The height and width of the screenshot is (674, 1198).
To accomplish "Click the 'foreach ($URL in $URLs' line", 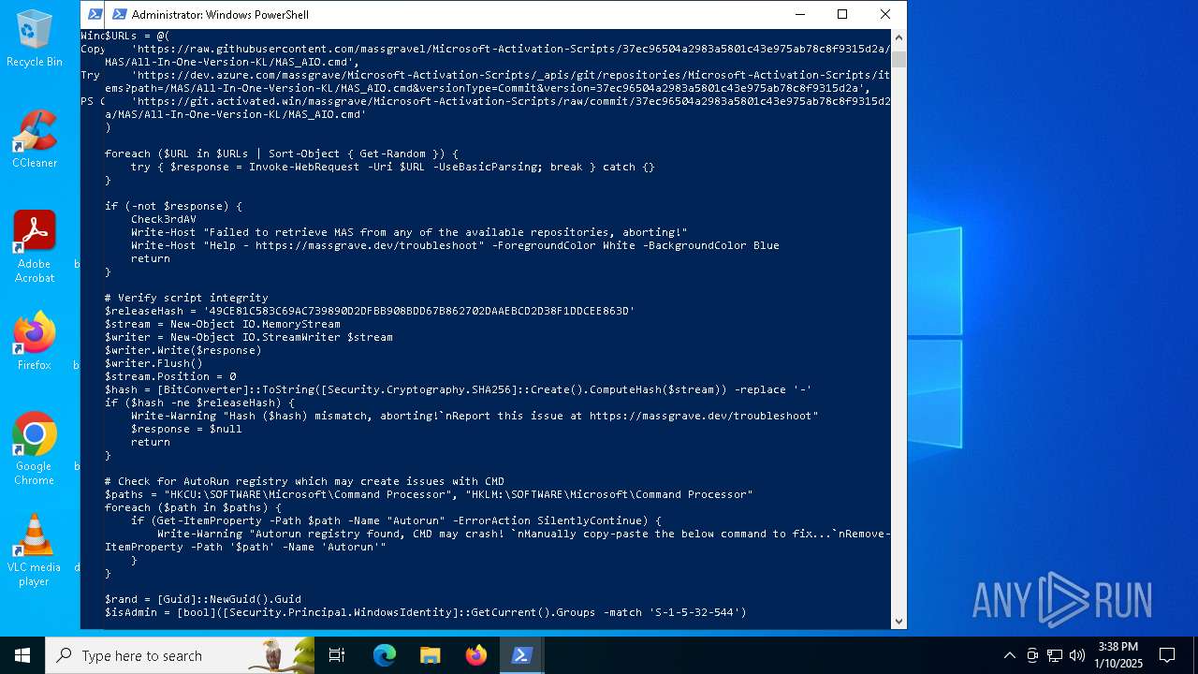I will 282,154.
